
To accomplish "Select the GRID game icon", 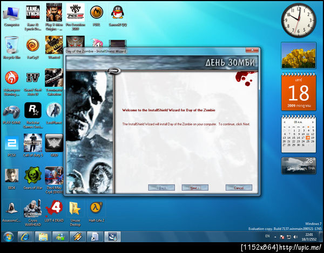I will (54, 145).
